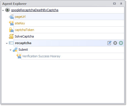
Task: Click the agent root circular icon
Action: tap(7, 10)
